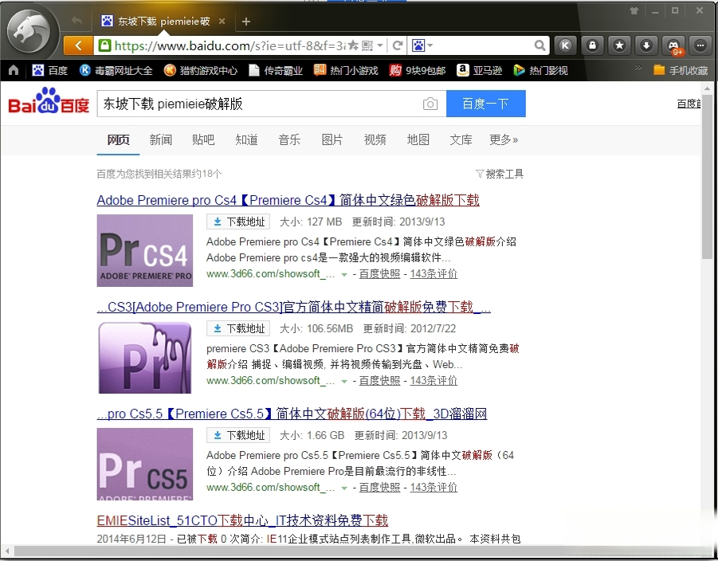
Task: Switch to the 文库 tab
Action: (461, 139)
